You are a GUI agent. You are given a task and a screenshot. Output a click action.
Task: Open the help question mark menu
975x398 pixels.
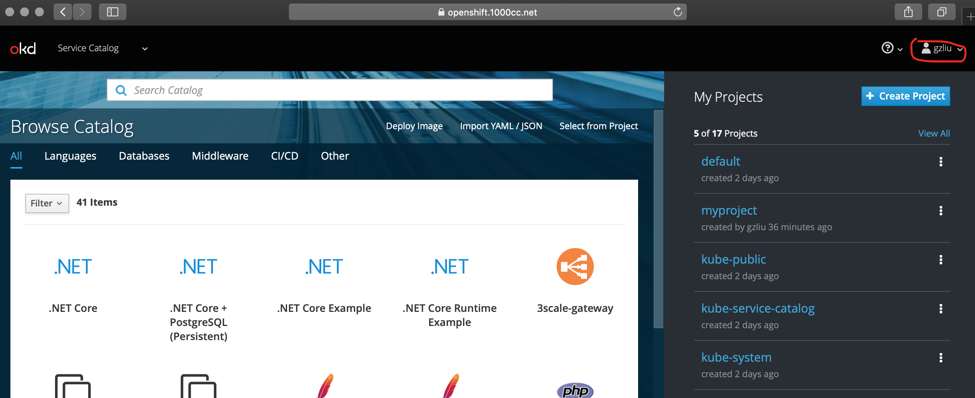[x=891, y=48]
